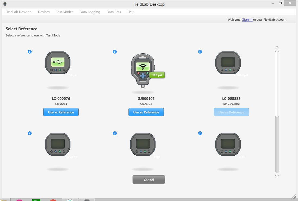
Task: Open the Data Logging menu
Action: pos(90,12)
